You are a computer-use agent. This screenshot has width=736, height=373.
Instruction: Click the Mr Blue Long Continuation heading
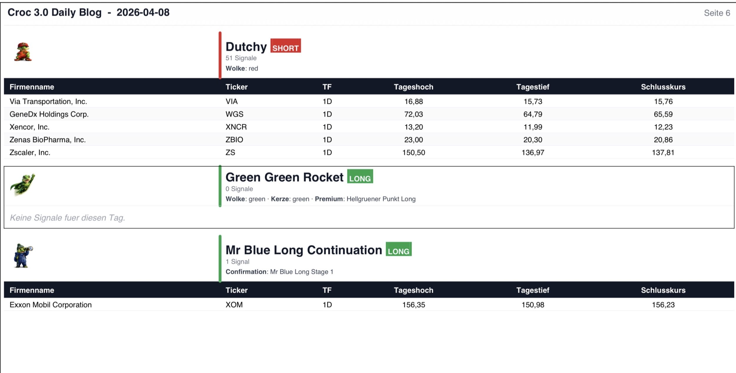tap(304, 250)
